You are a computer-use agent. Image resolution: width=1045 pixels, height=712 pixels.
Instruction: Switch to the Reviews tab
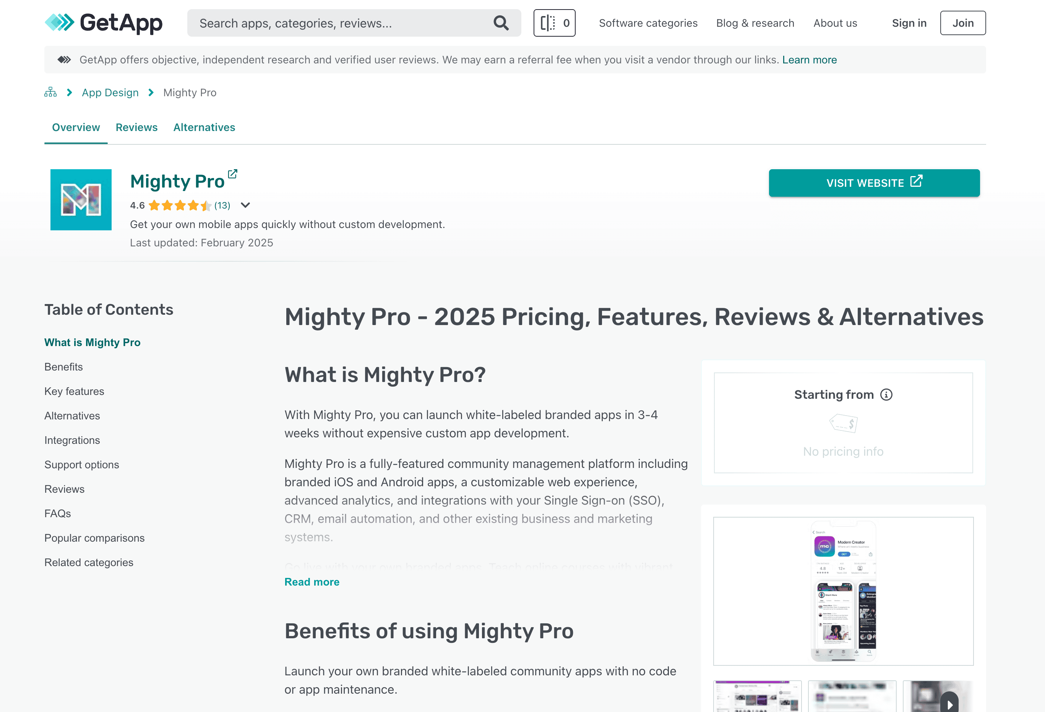coord(136,128)
